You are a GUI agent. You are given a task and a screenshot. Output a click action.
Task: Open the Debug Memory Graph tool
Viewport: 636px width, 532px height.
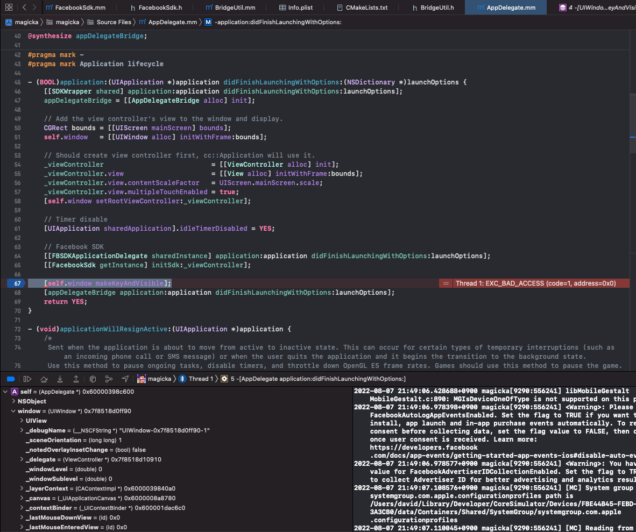click(109, 379)
